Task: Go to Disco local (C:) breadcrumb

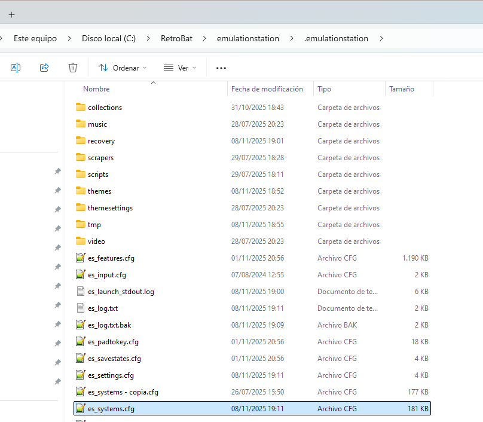Action: pyautogui.click(x=109, y=39)
